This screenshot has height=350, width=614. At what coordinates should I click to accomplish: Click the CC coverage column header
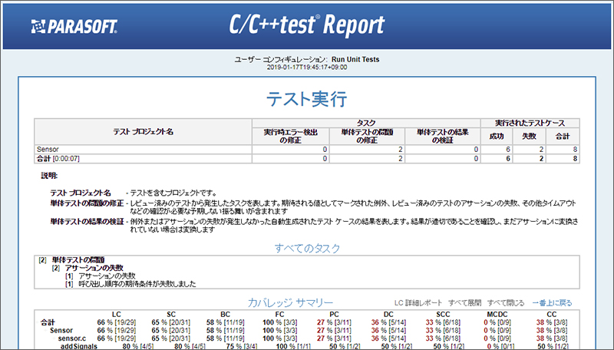click(552, 315)
